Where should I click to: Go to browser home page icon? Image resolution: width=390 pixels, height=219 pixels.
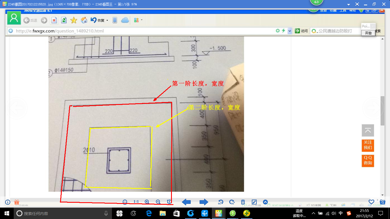tap(84, 20)
